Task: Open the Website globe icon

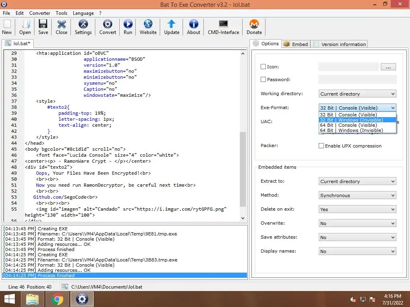Action: (x=148, y=27)
